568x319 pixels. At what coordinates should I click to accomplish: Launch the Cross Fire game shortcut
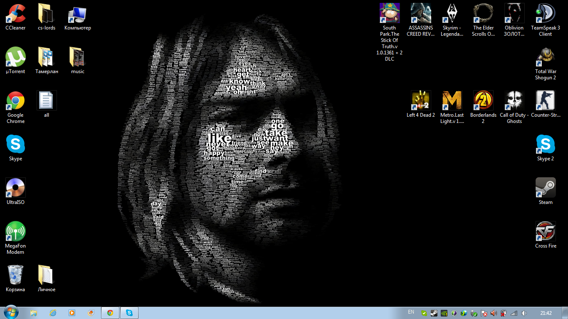[x=546, y=236]
